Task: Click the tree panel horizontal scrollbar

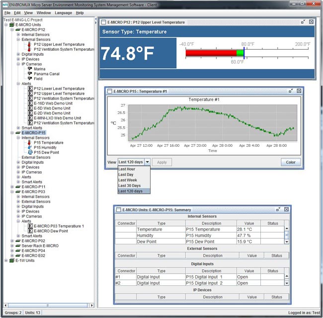Action: pos(48,305)
